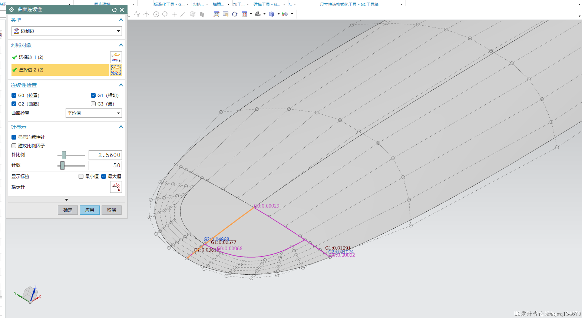Image resolution: width=582 pixels, height=318 pixels.
Task: Click the 针比例 slider handle
Action: (64, 155)
